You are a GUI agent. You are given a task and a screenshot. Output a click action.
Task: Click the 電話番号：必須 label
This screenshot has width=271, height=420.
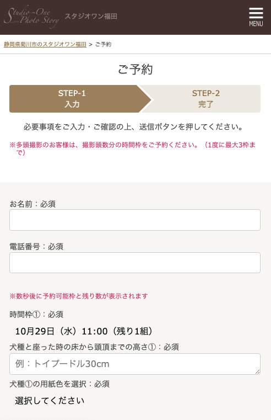36,247
